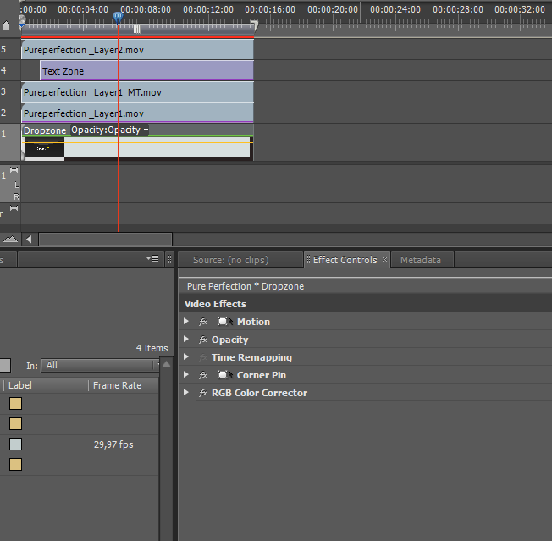Click the second yellow label swatch
The image size is (552, 541).
(15, 424)
